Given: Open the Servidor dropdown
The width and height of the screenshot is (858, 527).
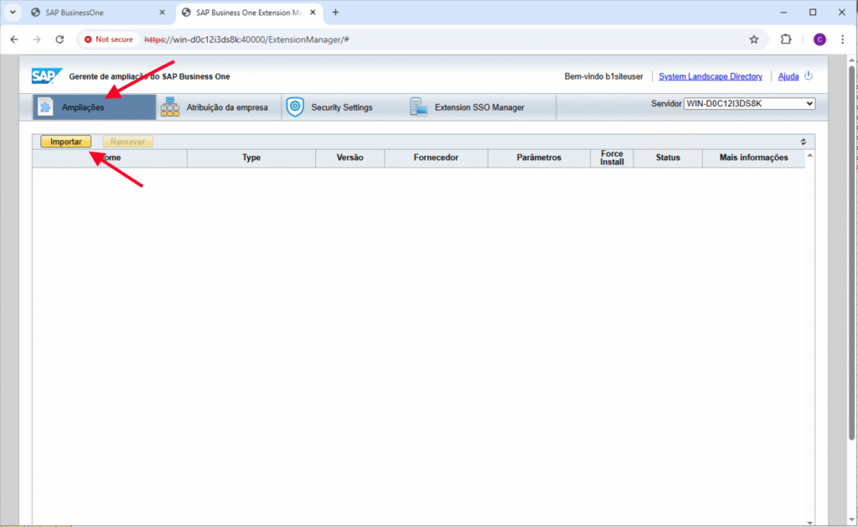Looking at the screenshot, I should coord(749,103).
